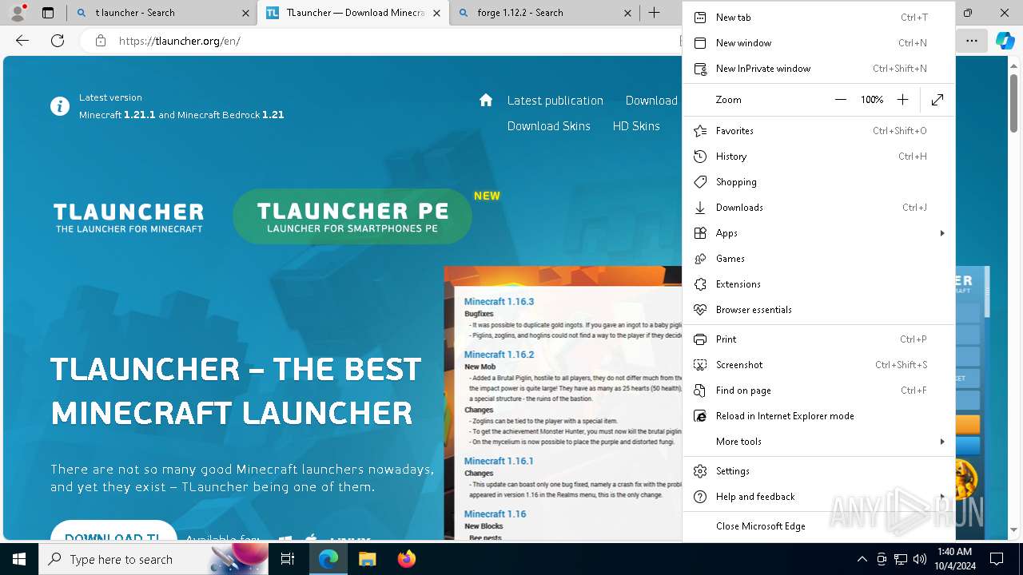Open Latest publication link
Screen dimensions: 1023x575
point(555,101)
